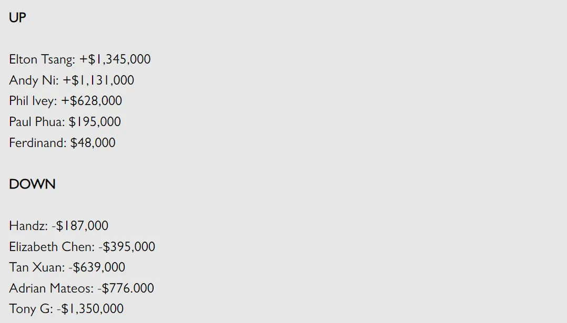Click the +$1,345,000 amount
The height and width of the screenshot is (323, 567).
pyautogui.click(x=115, y=59)
